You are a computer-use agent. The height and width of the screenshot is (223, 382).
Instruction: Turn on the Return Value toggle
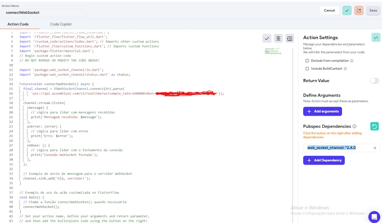(374, 81)
